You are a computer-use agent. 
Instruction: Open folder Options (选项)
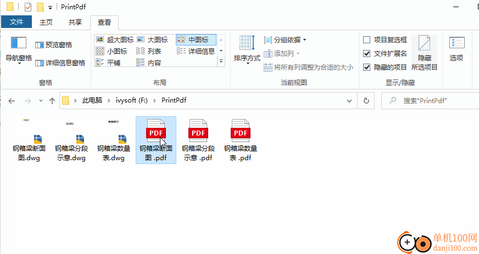click(x=456, y=49)
